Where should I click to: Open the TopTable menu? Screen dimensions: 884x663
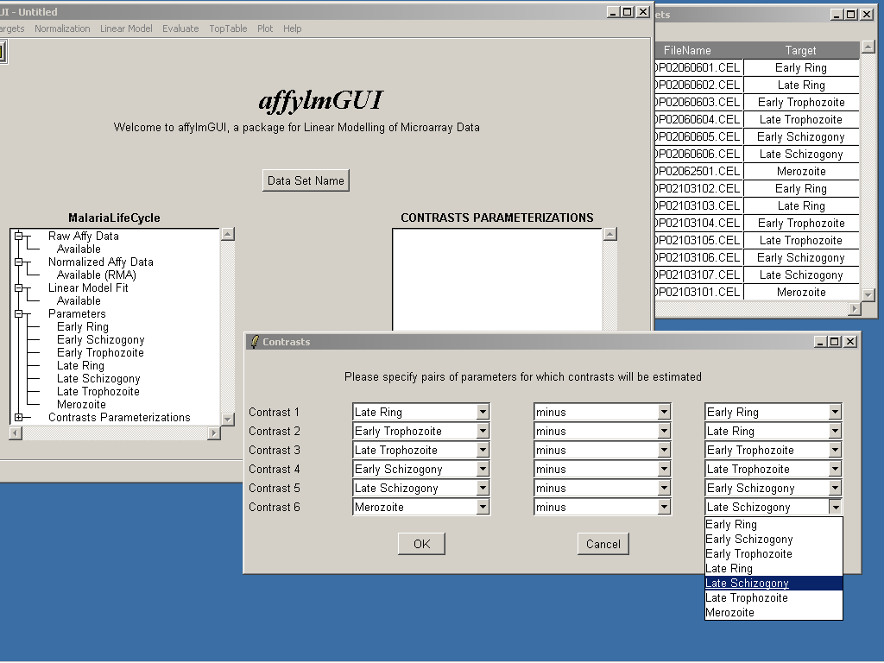(x=228, y=28)
